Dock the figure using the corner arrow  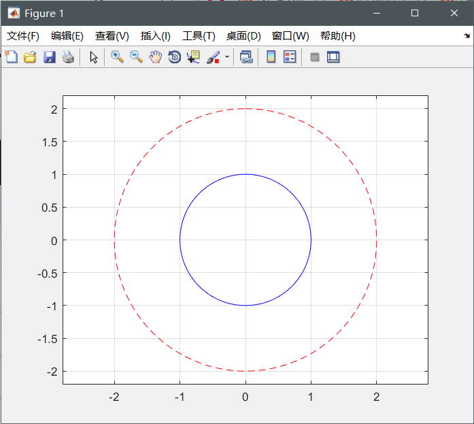[x=467, y=35]
